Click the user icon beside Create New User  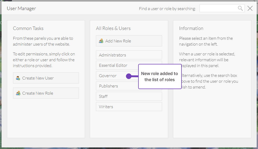tap(18, 78)
